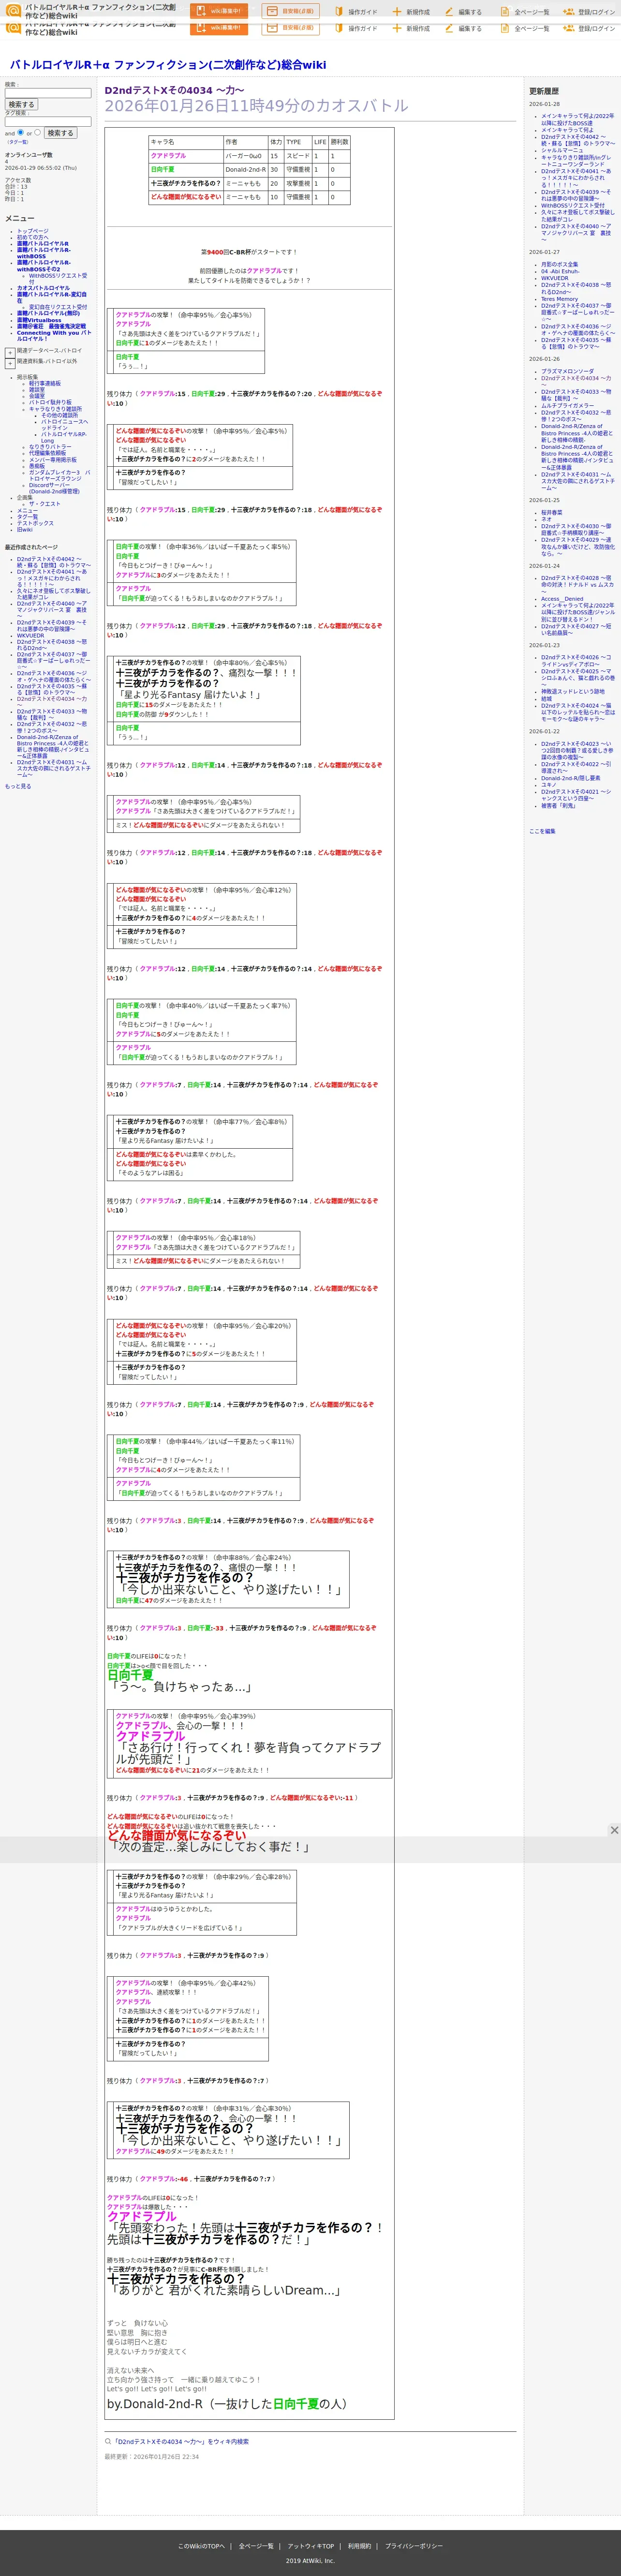Click 検索する button next to and/or radios
Image resolution: width=621 pixels, height=2576 pixels.
point(60,132)
